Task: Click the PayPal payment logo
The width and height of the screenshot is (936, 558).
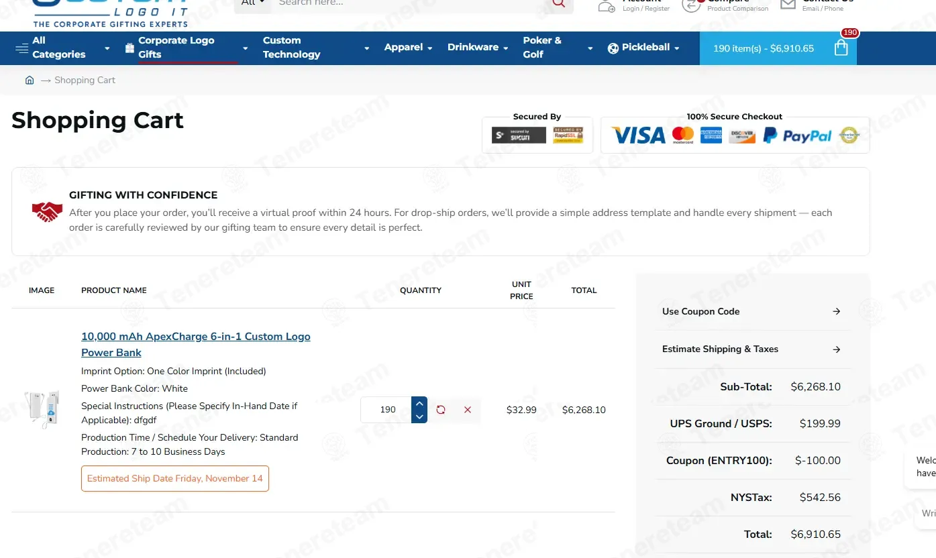Action: tap(798, 136)
